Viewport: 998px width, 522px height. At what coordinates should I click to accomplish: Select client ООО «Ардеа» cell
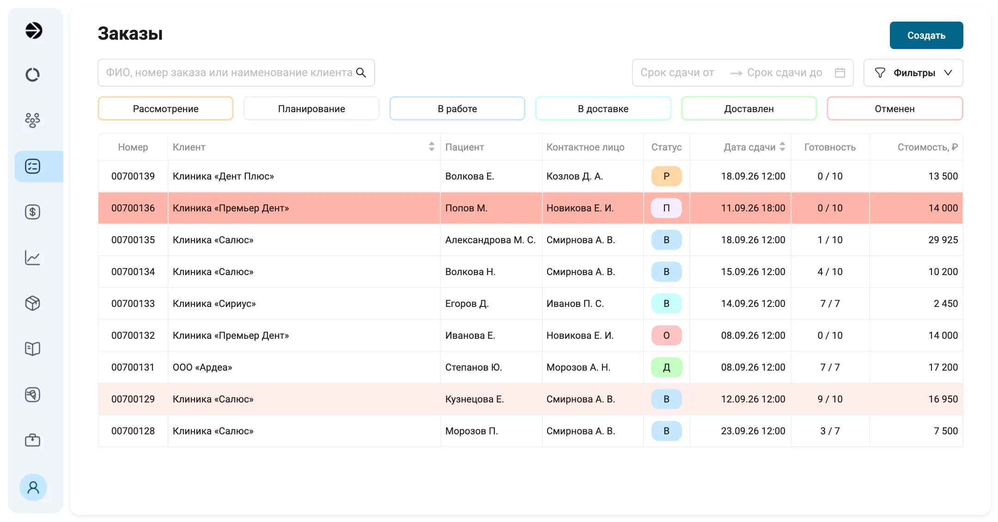click(x=304, y=367)
